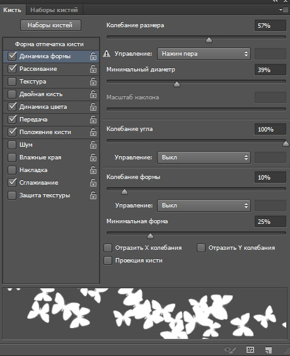Open the roundness jitter Управление dropdown
Viewport: 290px width, 356px height.
click(204, 206)
